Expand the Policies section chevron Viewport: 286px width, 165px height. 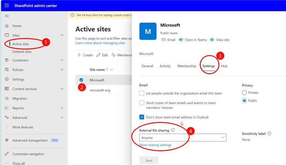click(x=62, y=69)
